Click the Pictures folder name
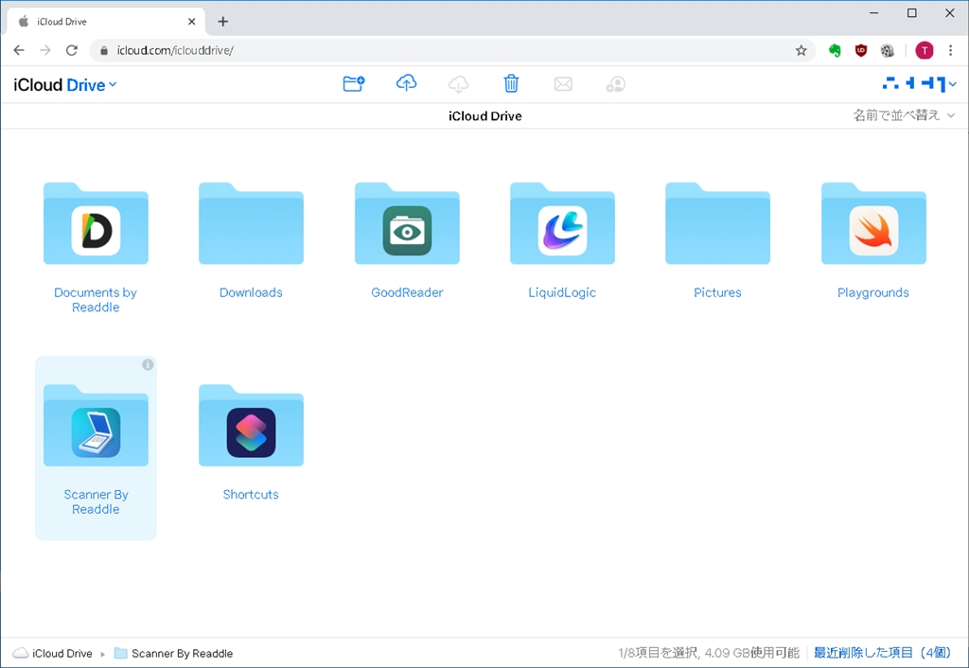Viewport: 969px width, 668px height. 717,292
